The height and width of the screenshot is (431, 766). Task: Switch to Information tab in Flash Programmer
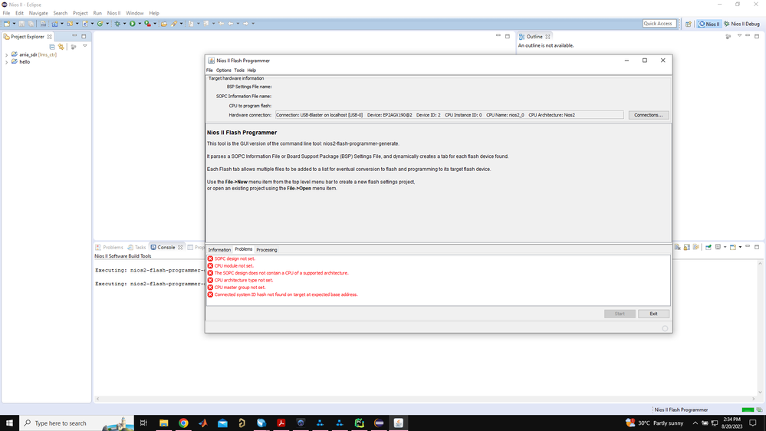[x=219, y=250]
